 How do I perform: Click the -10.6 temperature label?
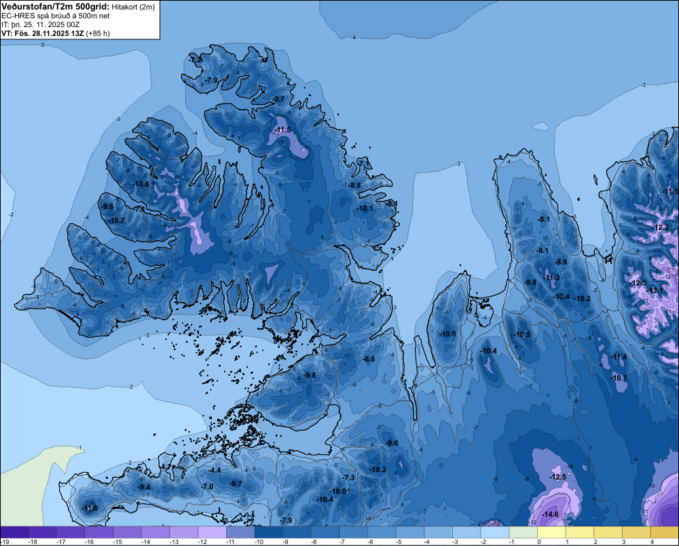141,184
